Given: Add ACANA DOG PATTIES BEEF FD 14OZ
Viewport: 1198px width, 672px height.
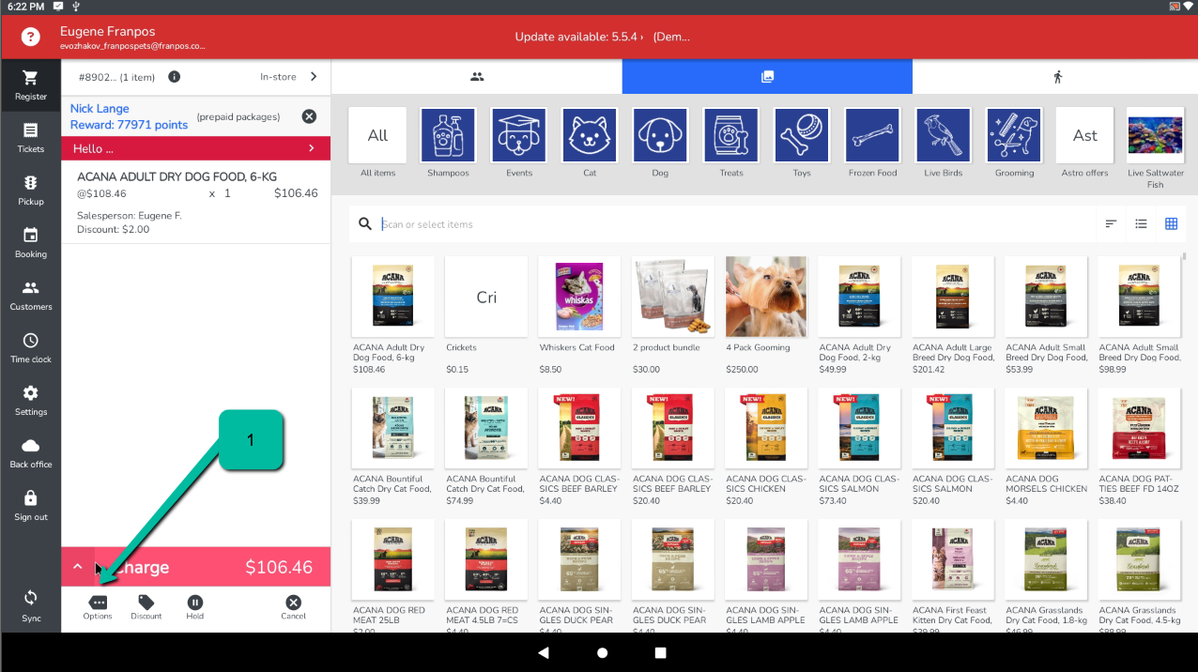Looking at the screenshot, I should pyautogui.click(x=1140, y=447).
